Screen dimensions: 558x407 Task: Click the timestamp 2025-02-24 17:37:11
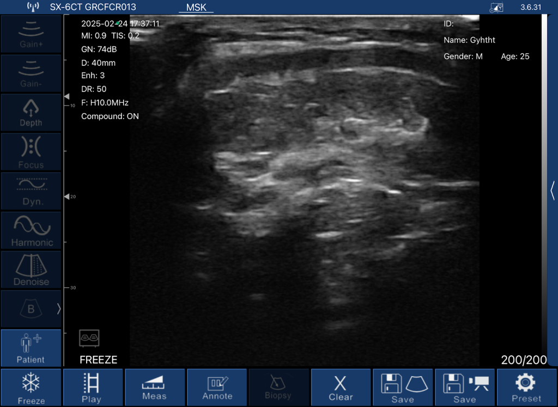click(x=120, y=24)
